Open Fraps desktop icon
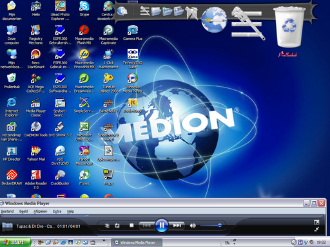This screenshot has width=330, height=247. pos(108,178)
